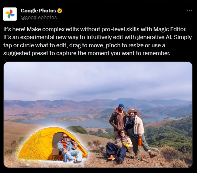Open the Google Photos pinwheel avatar
Screen dimensions: 197x173
pyautogui.click(x=10, y=14)
